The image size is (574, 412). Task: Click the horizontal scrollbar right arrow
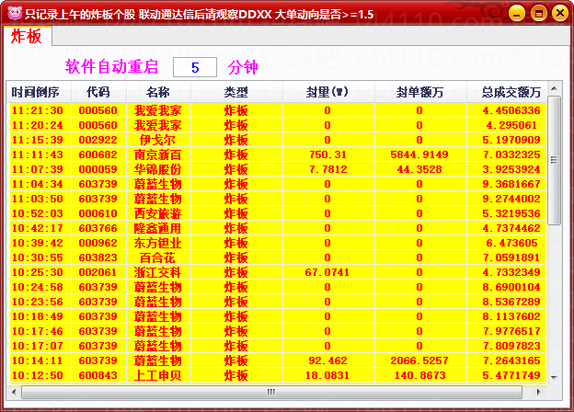(x=538, y=392)
